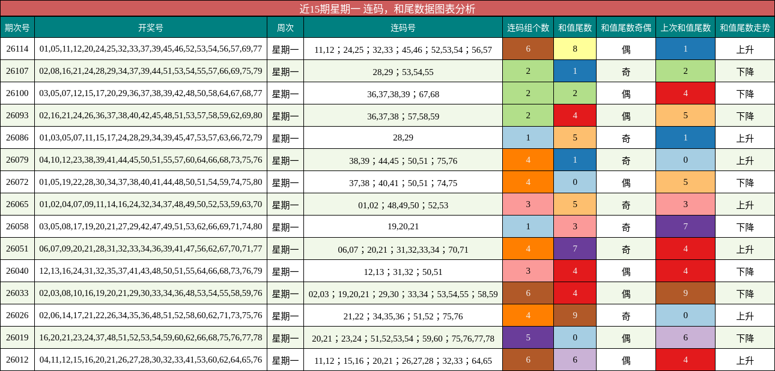Select the 连码组个数 column header
Viewport: 775px width, 371px height.
pos(528,27)
